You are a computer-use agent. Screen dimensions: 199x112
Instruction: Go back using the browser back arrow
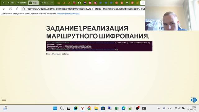point(4,9)
